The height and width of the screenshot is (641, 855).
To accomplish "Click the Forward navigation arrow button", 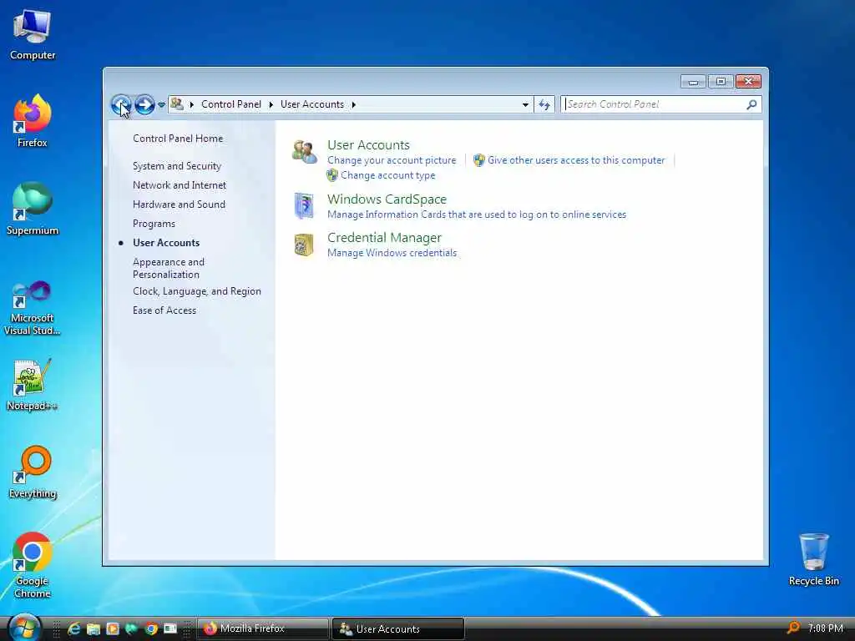I will (x=144, y=104).
